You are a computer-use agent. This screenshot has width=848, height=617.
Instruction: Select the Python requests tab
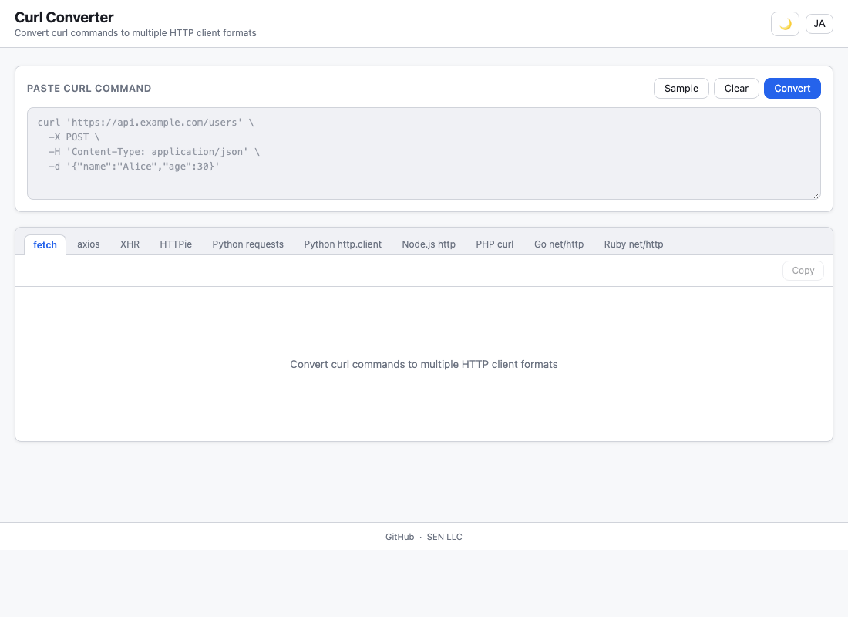(x=247, y=244)
